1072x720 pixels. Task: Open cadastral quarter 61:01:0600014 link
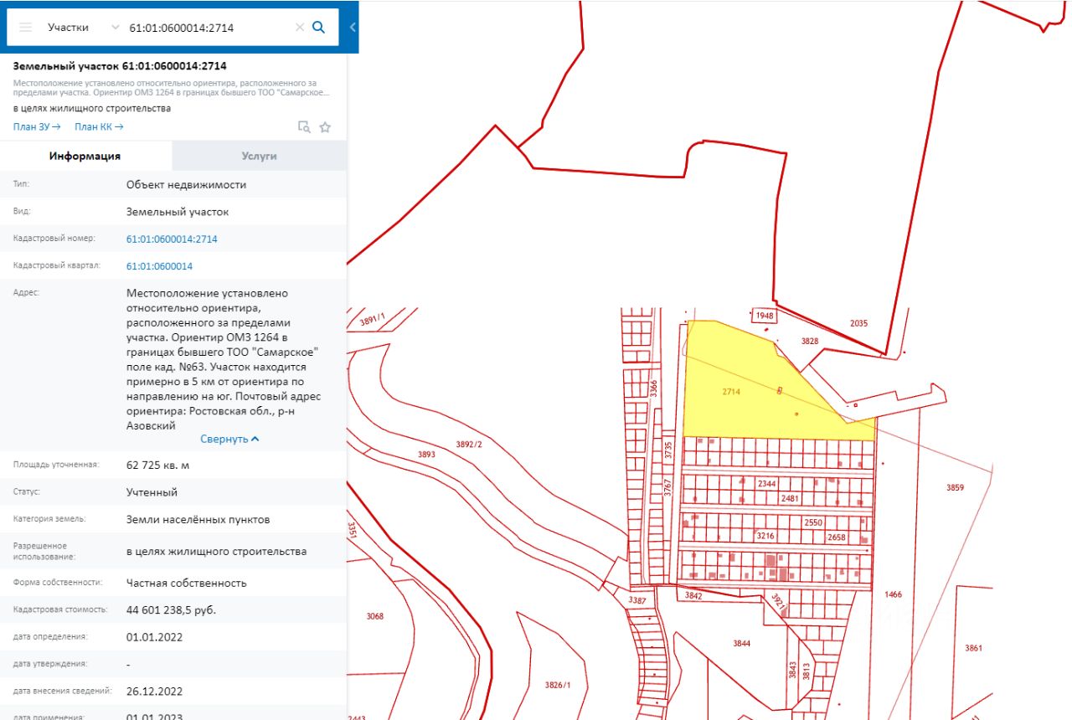click(159, 266)
